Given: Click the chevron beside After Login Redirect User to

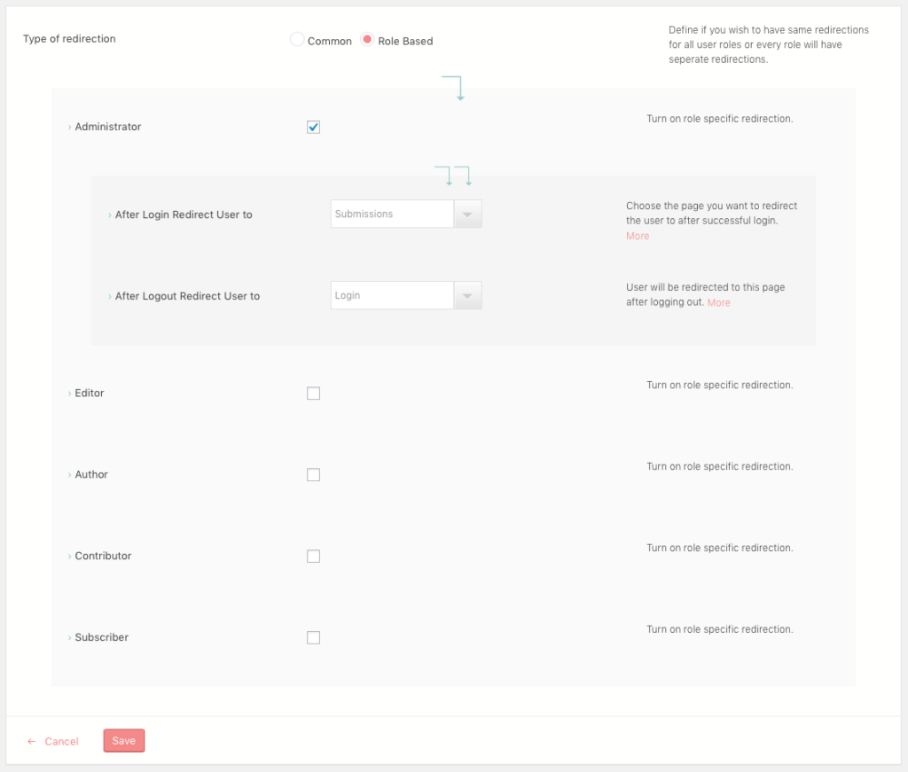Looking at the screenshot, I should coord(110,214).
